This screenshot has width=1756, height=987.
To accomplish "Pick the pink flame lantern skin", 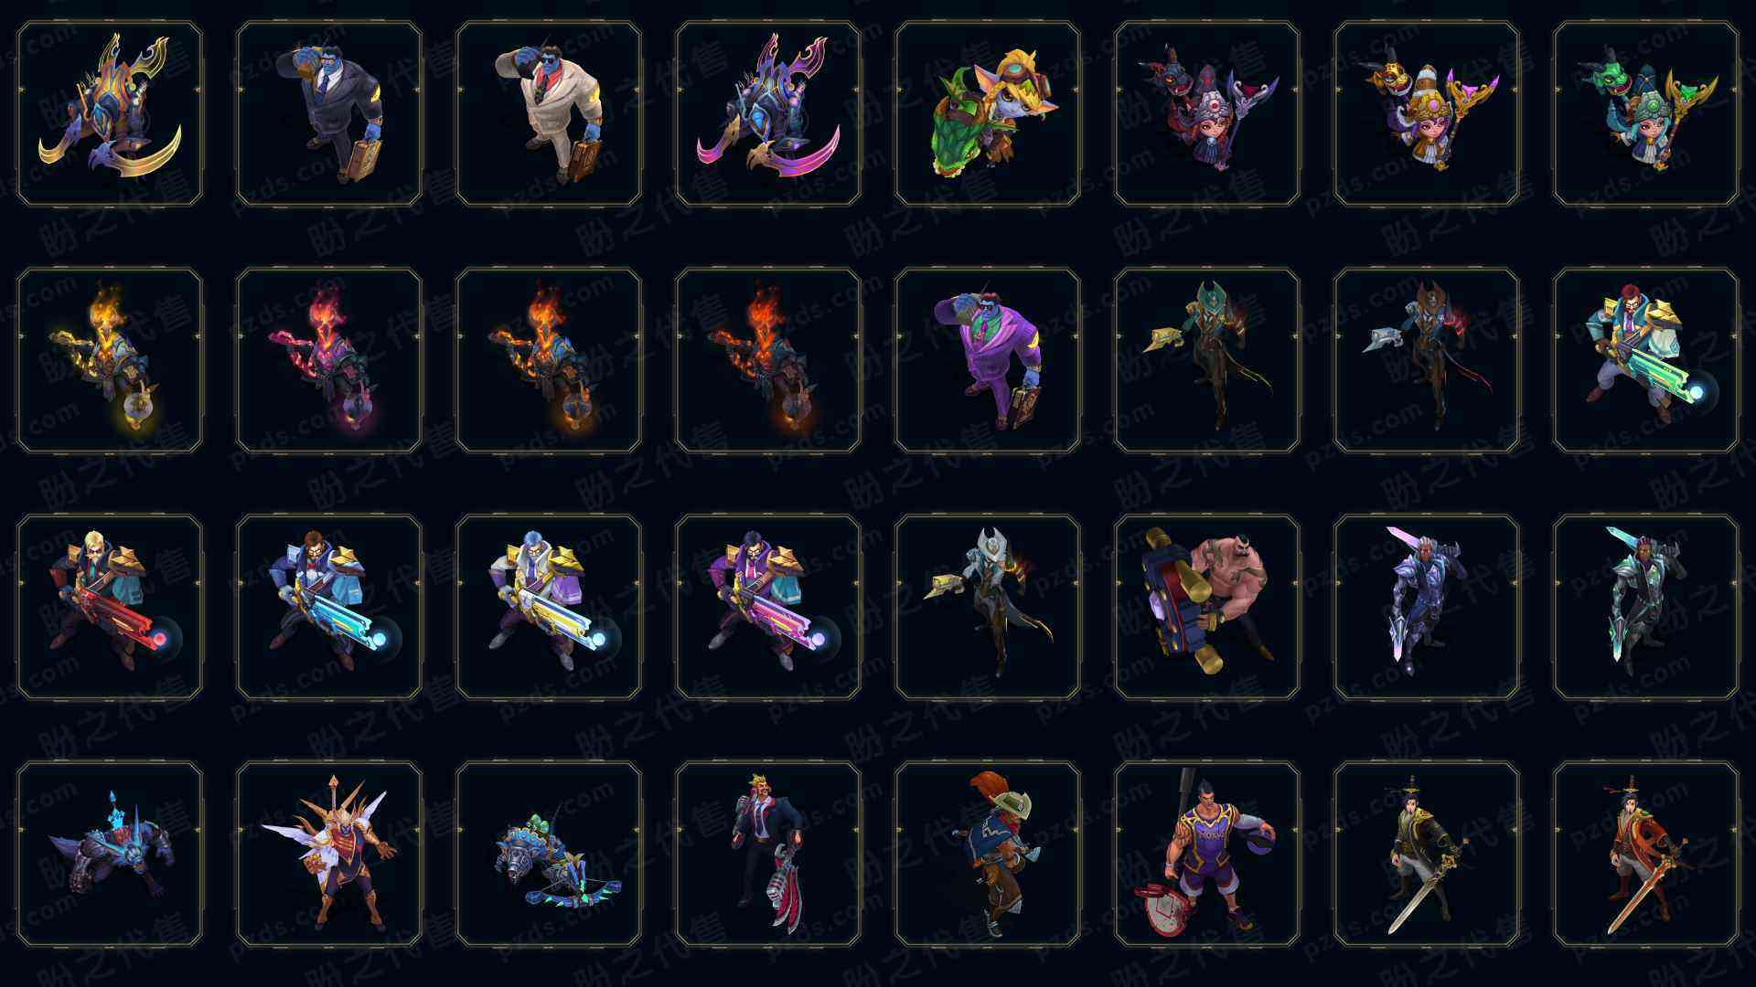I will coord(329,360).
